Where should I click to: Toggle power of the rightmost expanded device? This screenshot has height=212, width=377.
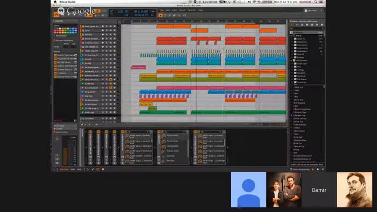click(195, 132)
